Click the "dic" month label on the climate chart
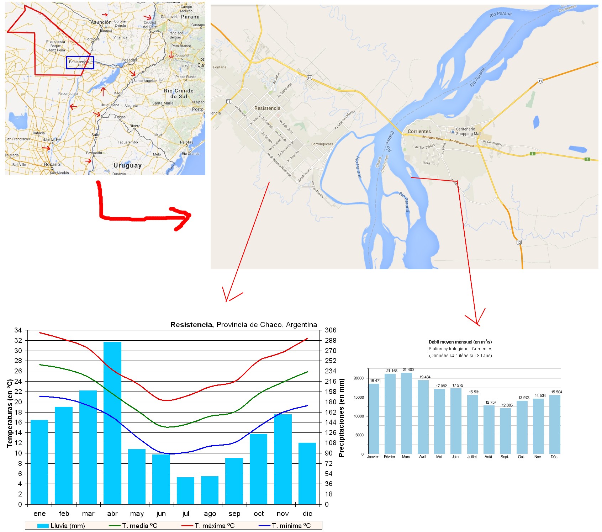 pyautogui.click(x=307, y=514)
